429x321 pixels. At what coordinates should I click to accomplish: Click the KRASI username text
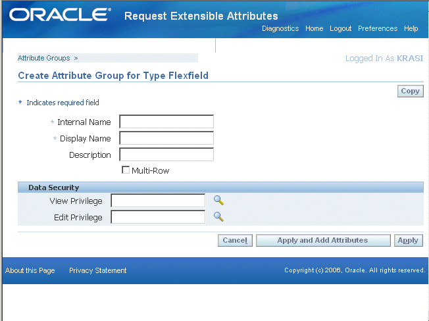tap(410, 59)
